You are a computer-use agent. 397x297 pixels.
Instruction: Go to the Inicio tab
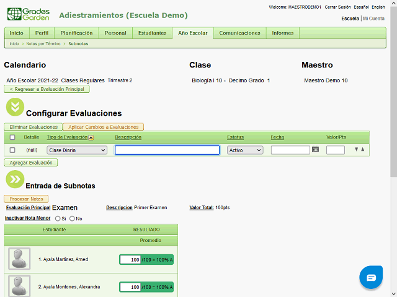tap(17, 33)
